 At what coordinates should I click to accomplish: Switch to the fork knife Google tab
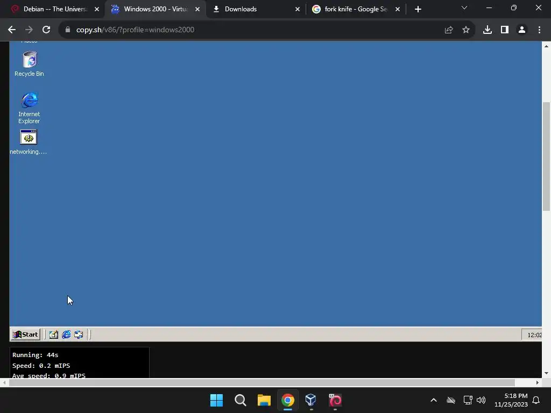[356, 9]
